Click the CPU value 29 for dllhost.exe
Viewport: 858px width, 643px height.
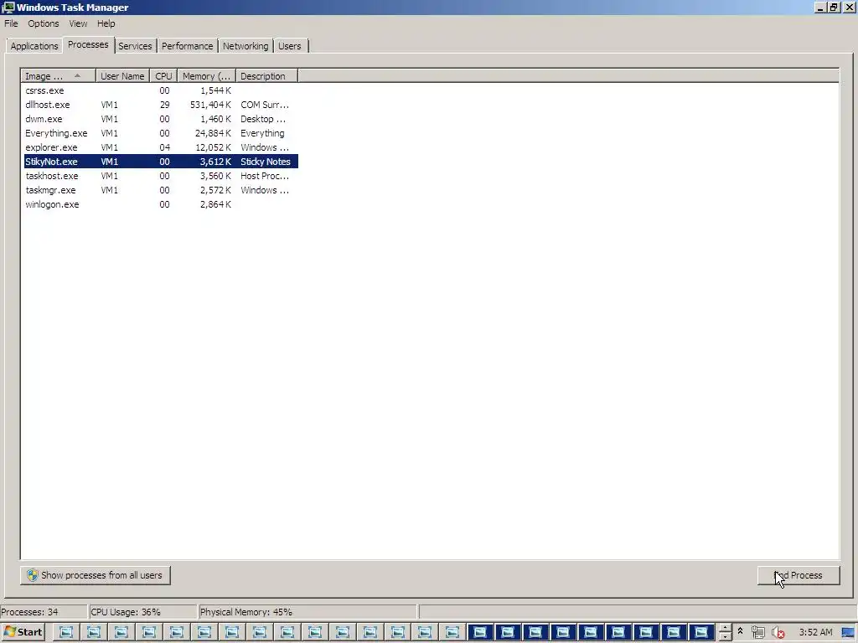(164, 105)
